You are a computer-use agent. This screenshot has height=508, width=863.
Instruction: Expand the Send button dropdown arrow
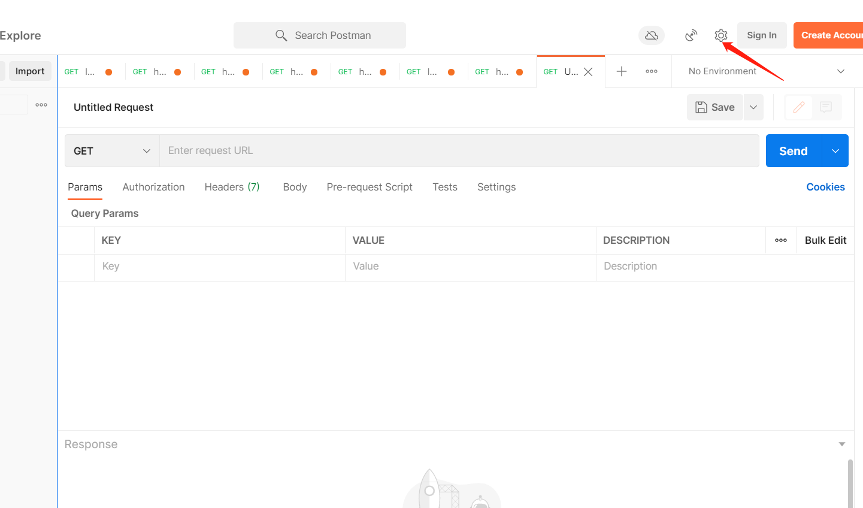[x=835, y=151]
